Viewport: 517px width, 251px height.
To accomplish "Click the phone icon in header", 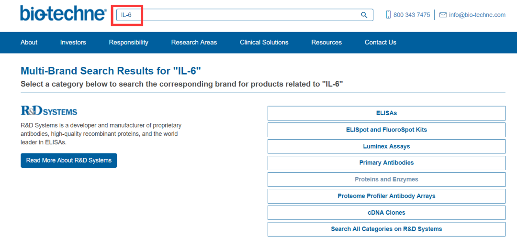I will 388,15.
